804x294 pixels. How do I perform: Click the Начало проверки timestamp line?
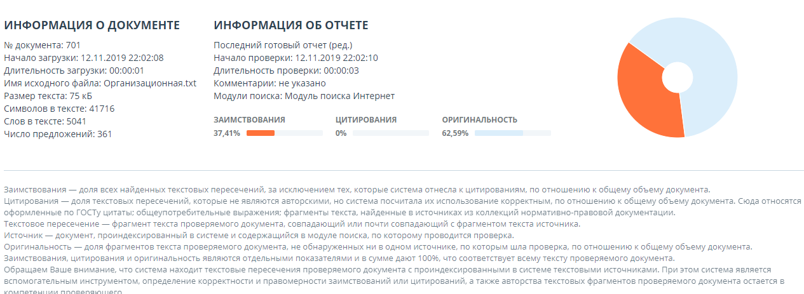tap(296, 58)
